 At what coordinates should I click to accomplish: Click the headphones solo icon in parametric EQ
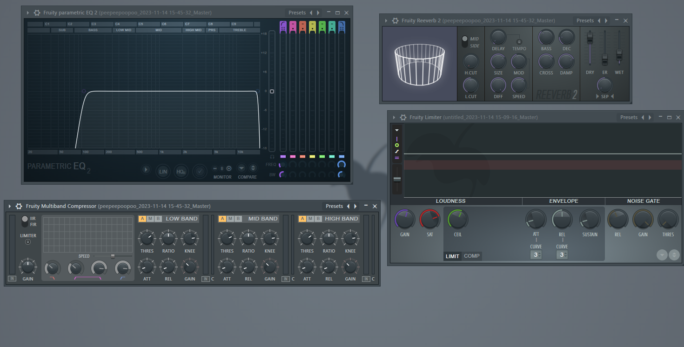point(272,157)
